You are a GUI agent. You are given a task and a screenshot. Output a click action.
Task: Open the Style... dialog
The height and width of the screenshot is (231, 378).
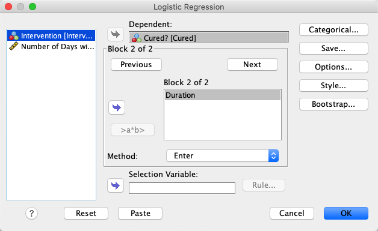click(333, 85)
